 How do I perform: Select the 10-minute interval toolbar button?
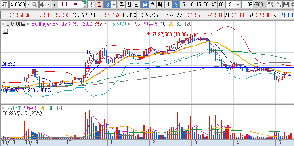[191, 4]
